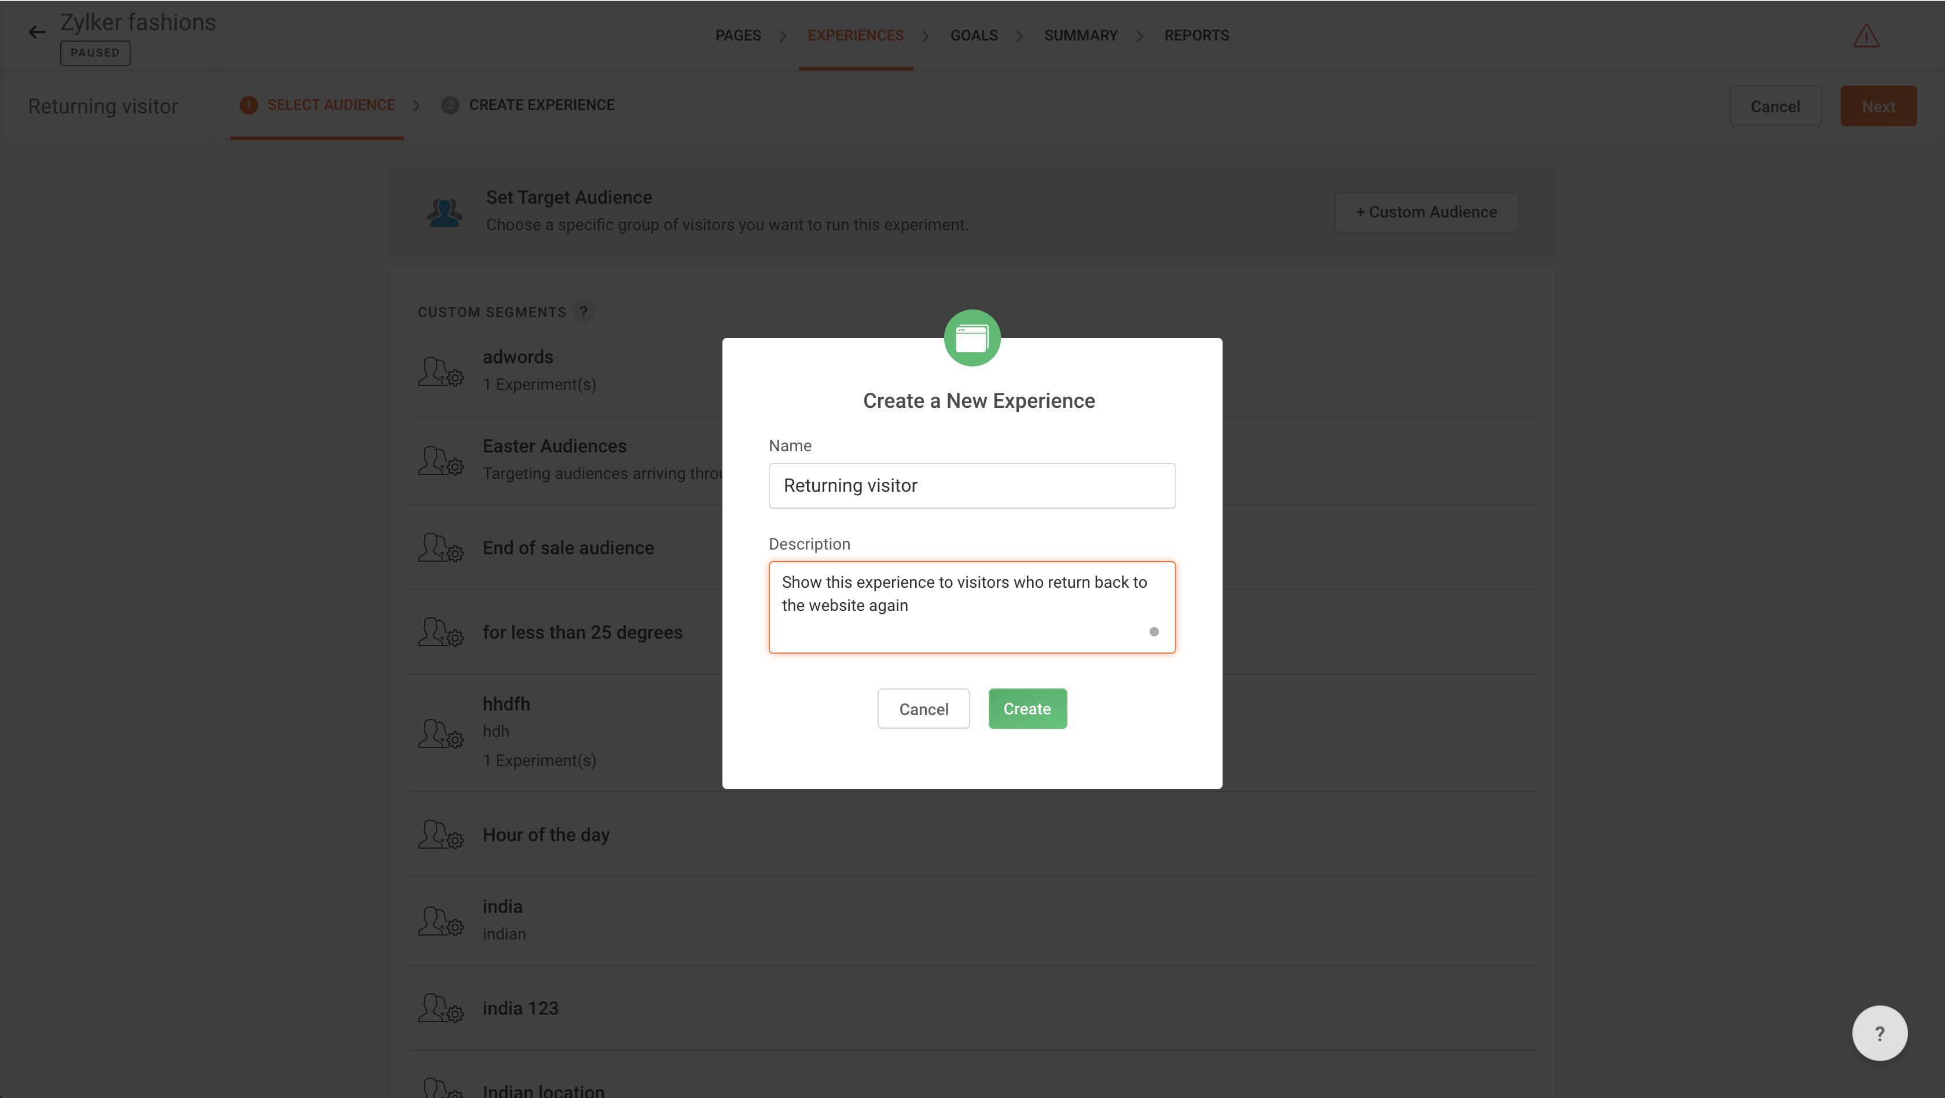Screen dimensions: 1945x1098
Task: Click Cancel in the Create a New Experience dialog
Action: pyautogui.click(x=923, y=709)
